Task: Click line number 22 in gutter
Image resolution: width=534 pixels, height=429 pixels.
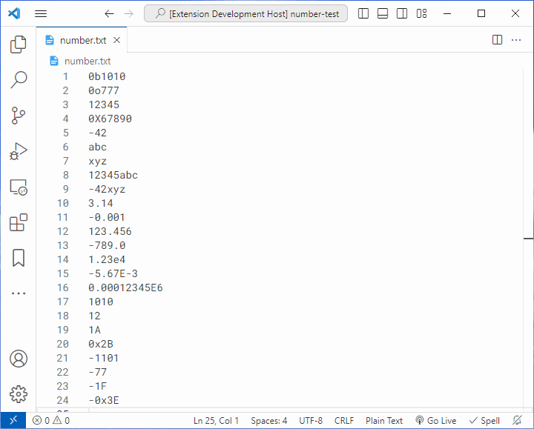Action: click(x=62, y=372)
